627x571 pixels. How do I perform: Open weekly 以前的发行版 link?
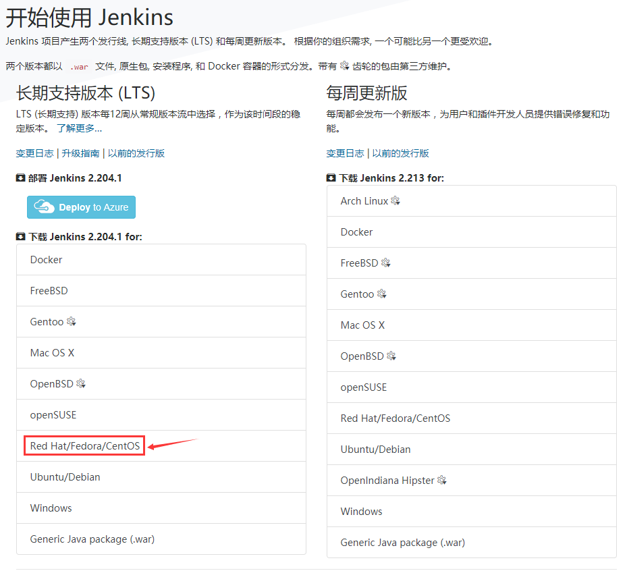click(x=400, y=153)
